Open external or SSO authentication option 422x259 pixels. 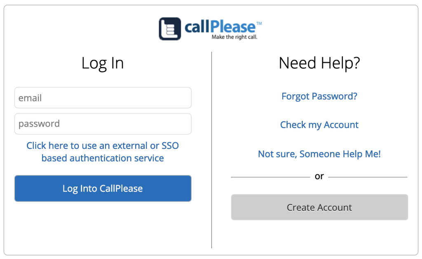point(102,152)
